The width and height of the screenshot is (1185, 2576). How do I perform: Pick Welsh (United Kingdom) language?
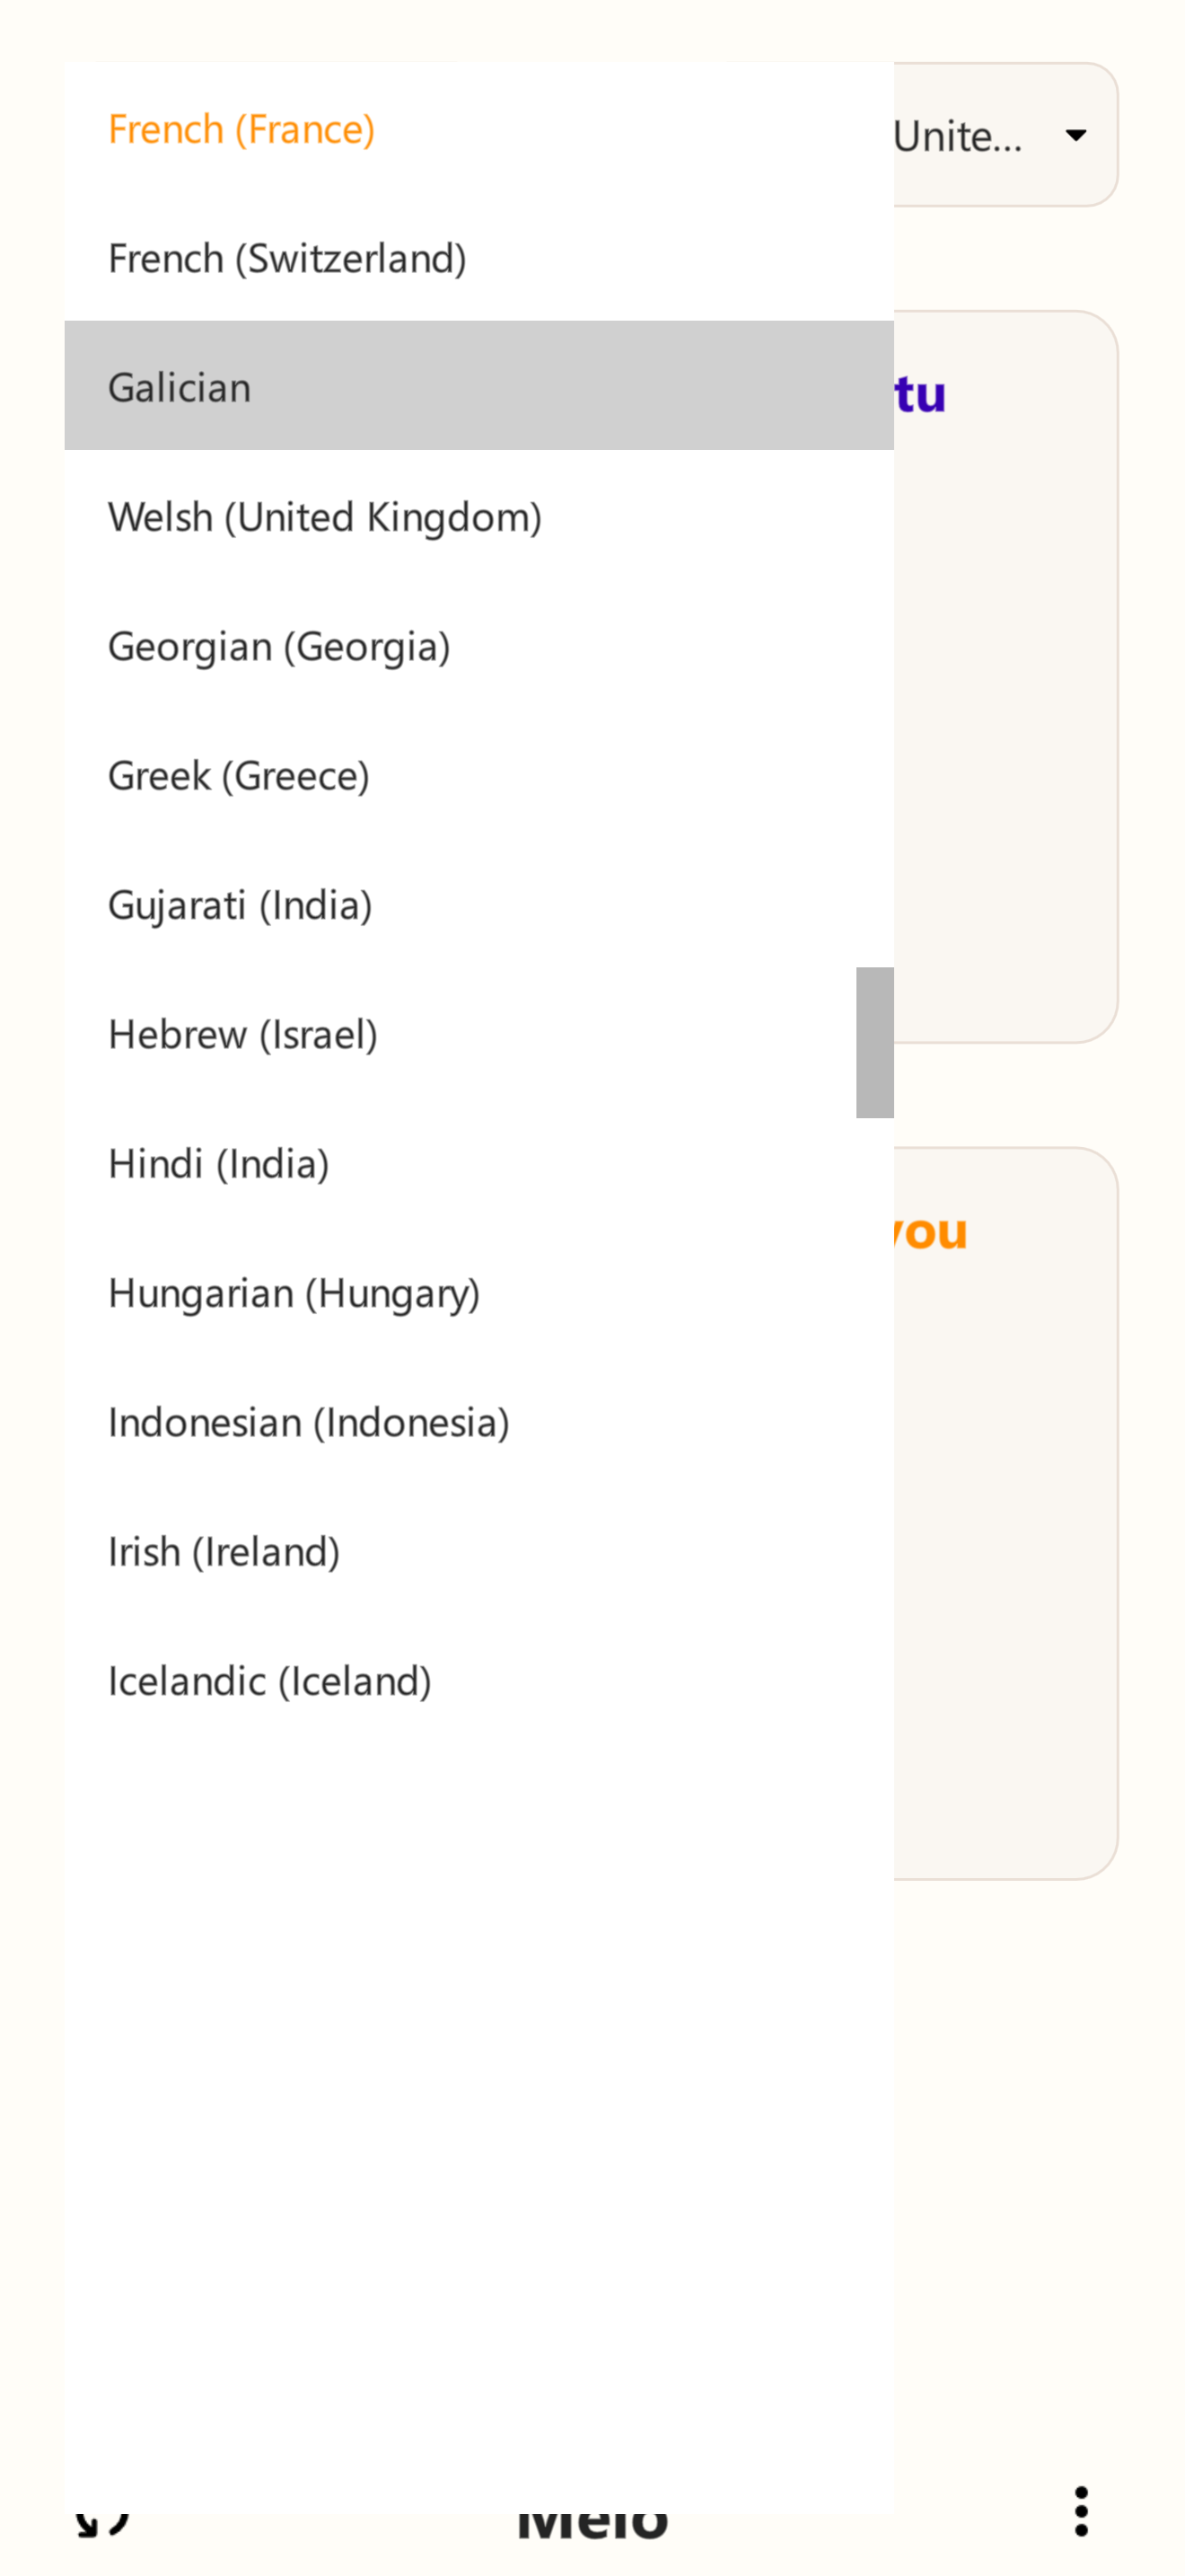coord(478,515)
